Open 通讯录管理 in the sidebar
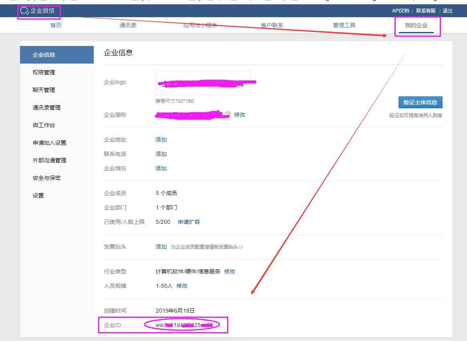 47,107
